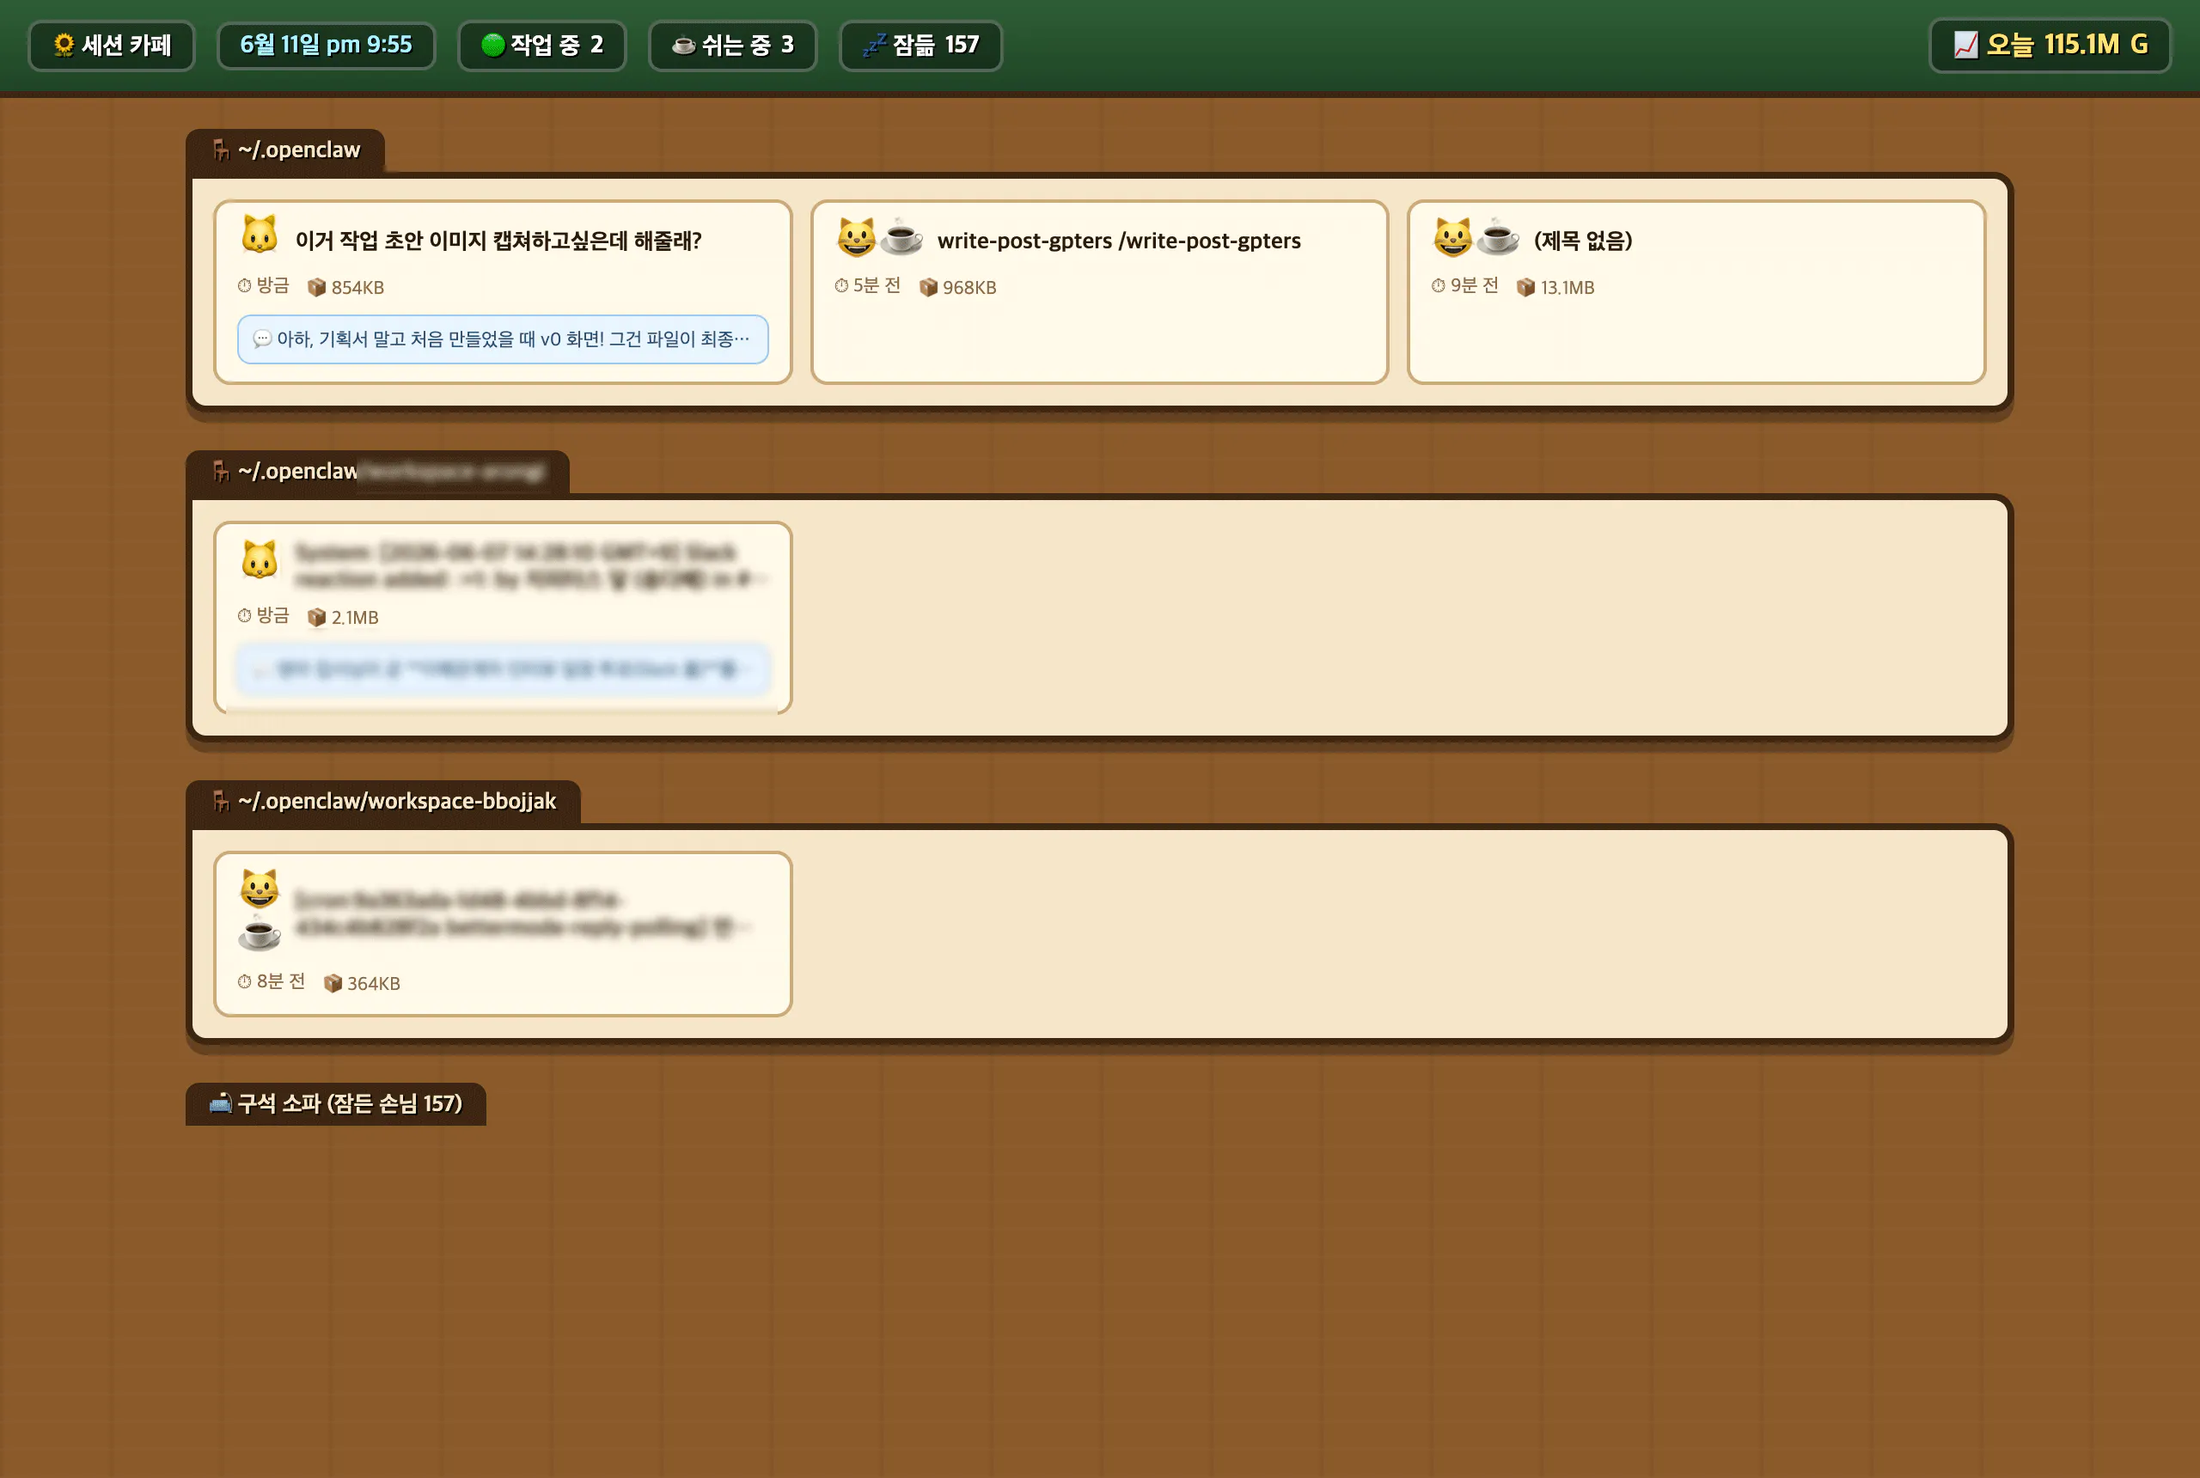This screenshot has width=2200, height=1478.
Task: Click the grinning cat on the 364KB card
Action: tap(260, 889)
